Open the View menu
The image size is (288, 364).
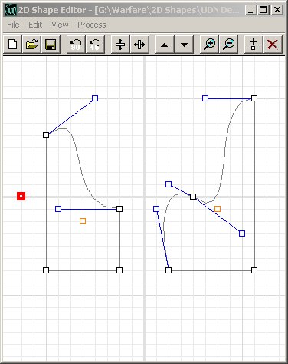(60, 25)
